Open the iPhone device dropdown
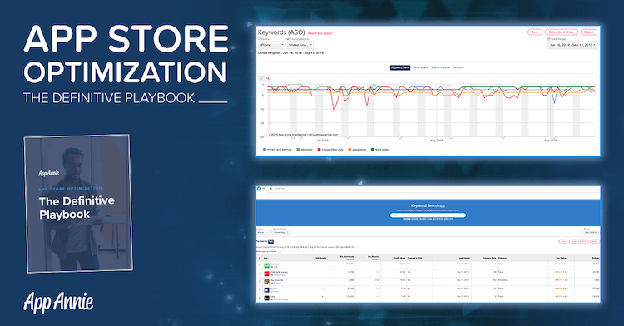The image size is (624, 326). (x=272, y=45)
